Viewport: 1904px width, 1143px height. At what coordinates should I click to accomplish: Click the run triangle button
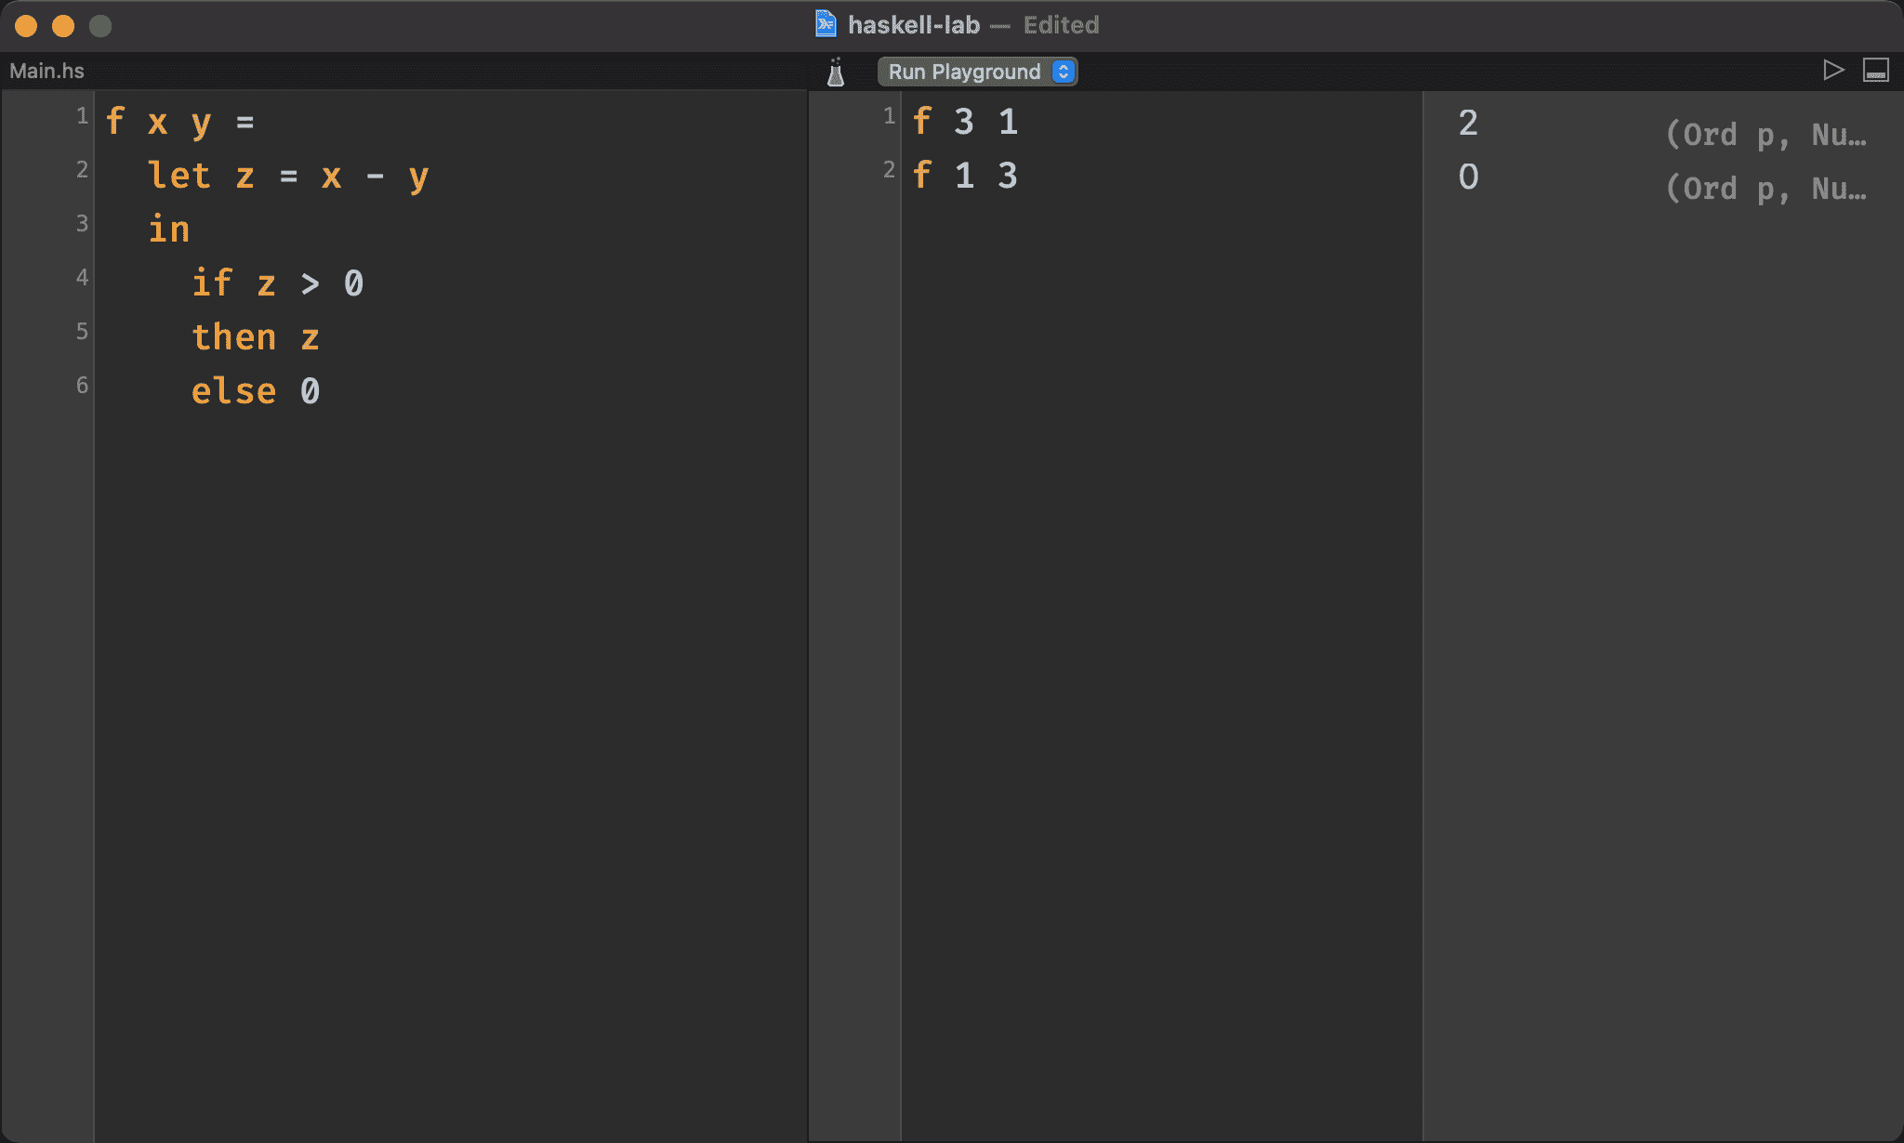click(1833, 71)
